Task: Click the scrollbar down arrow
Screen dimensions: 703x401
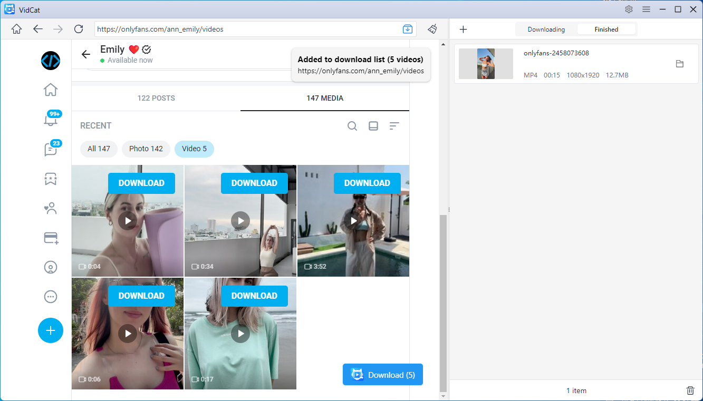Action: pyautogui.click(x=443, y=396)
